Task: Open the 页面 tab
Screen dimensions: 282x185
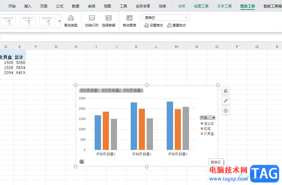Action: click(44, 6)
